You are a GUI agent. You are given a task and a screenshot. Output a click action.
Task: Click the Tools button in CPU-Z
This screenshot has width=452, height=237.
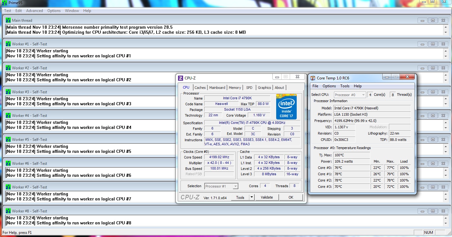click(240, 197)
